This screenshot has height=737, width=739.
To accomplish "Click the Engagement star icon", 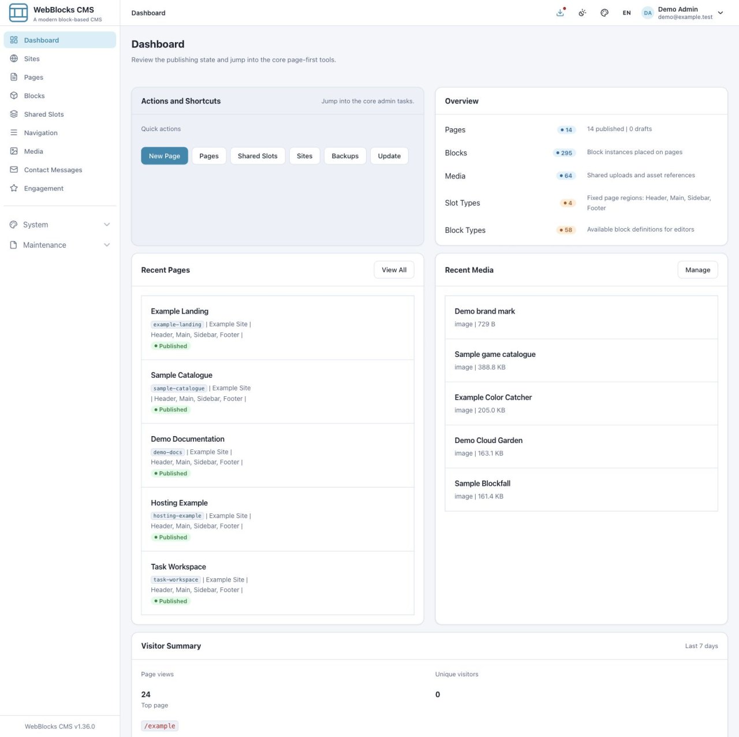I will pos(14,188).
